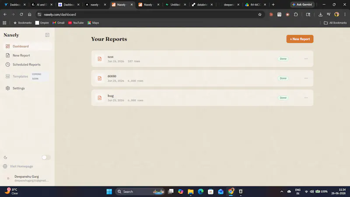
Task: Click Done status of bug report
Action: tap(283, 98)
